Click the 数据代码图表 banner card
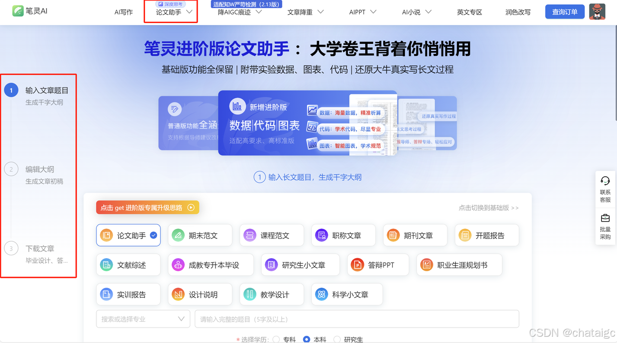This screenshot has height=343, width=617. pyautogui.click(x=308, y=123)
